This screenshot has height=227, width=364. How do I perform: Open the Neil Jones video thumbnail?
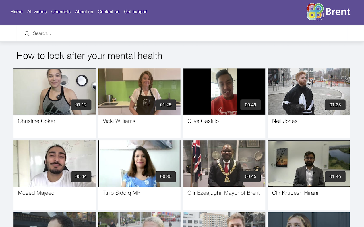pos(309,92)
